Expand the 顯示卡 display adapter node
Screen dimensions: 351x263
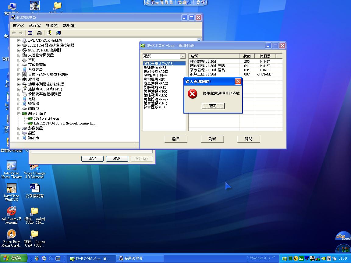point(19,138)
